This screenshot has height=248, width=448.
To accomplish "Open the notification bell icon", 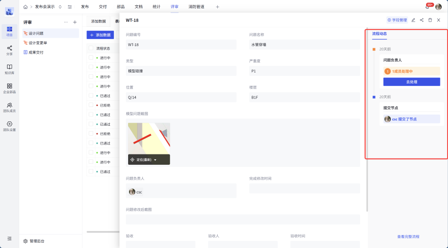I will (427, 7).
